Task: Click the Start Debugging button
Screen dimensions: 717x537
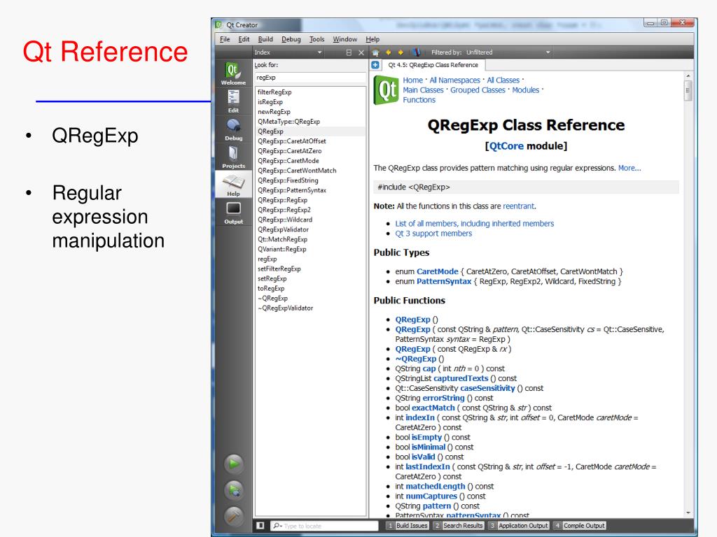Action: (x=234, y=490)
